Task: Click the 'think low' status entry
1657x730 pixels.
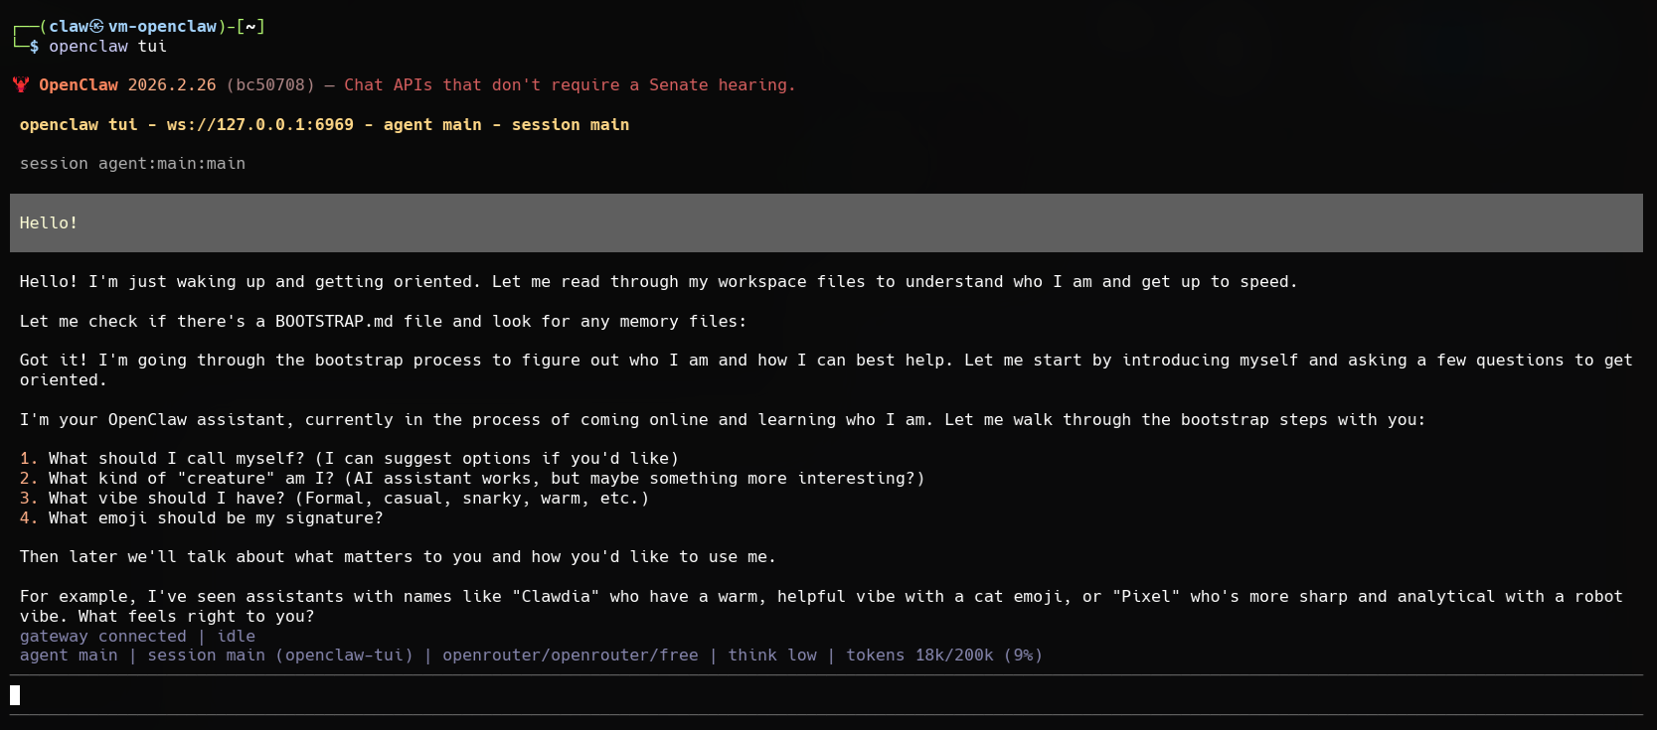Action: pyautogui.click(x=772, y=656)
